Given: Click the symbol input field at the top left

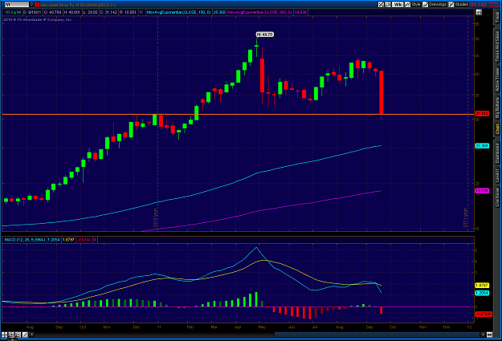Looking at the screenshot, I should (16, 5).
